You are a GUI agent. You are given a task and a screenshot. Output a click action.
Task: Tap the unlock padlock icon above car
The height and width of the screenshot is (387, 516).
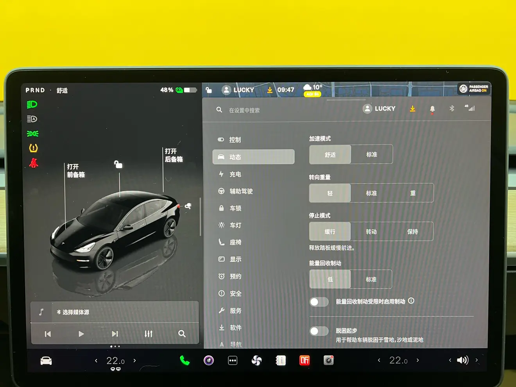118,165
